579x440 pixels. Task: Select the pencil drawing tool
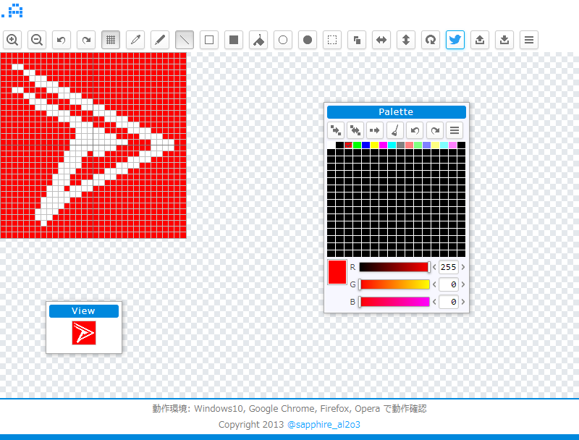point(160,40)
